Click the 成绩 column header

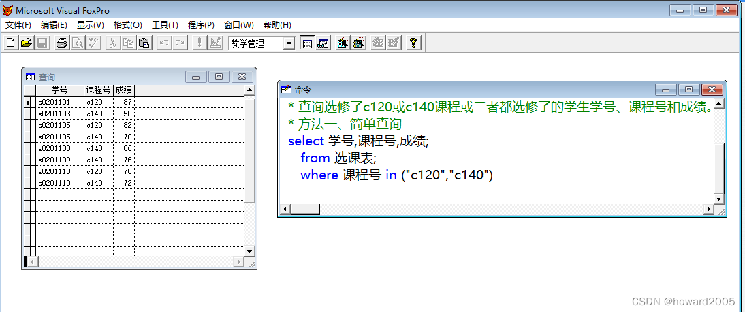point(124,90)
